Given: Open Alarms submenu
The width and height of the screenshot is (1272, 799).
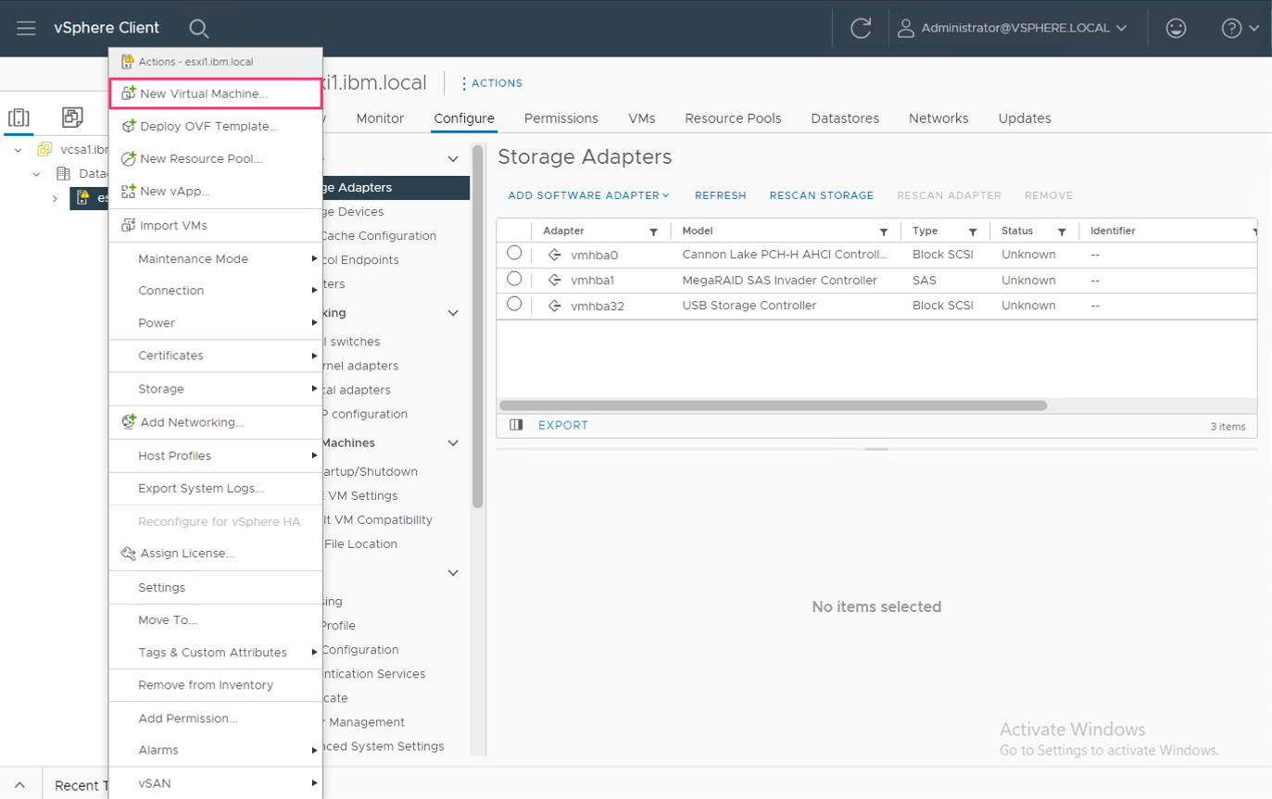Looking at the screenshot, I should [216, 750].
